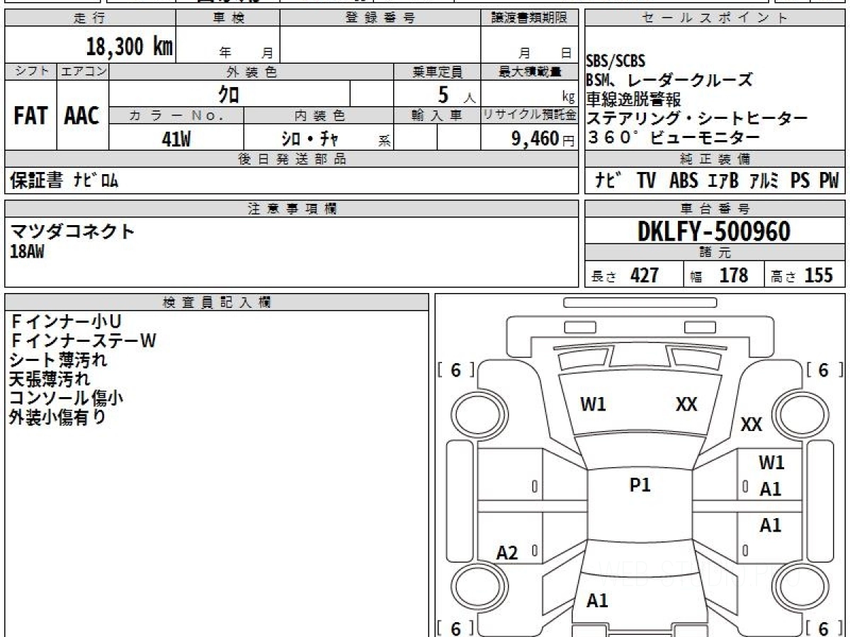Click the アルミ equipment entry
This screenshot has width=850, height=637.
(x=763, y=181)
